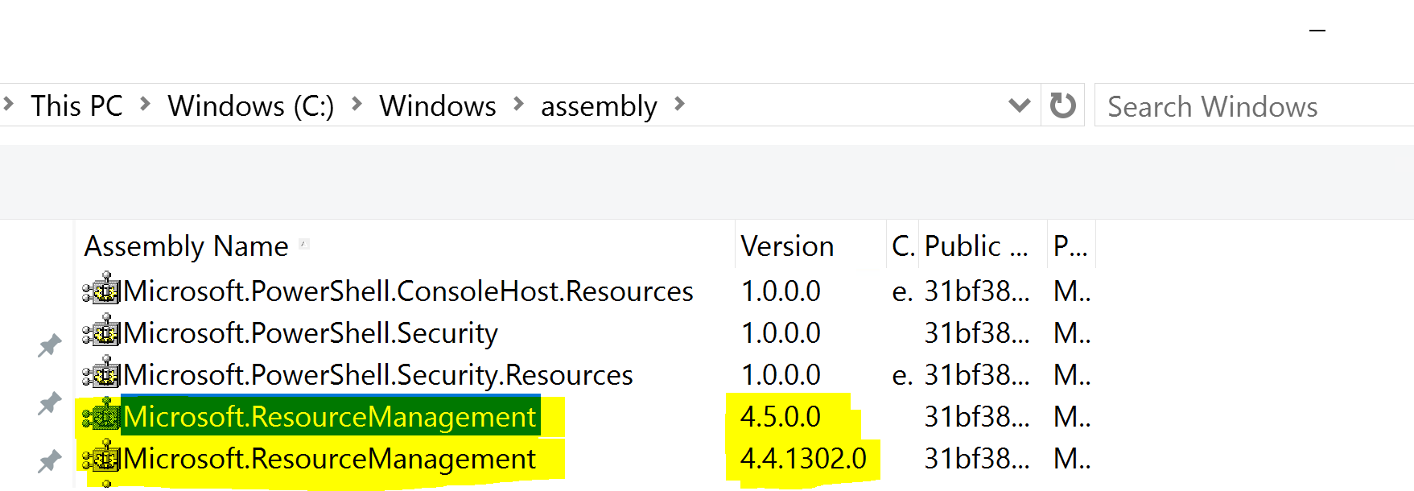Image resolution: width=1414 pixels, height=491 pixels.
Task: Select Microsoft.PowerShell.ConsoleHost.Resources row name
Action: click(408, 291)
